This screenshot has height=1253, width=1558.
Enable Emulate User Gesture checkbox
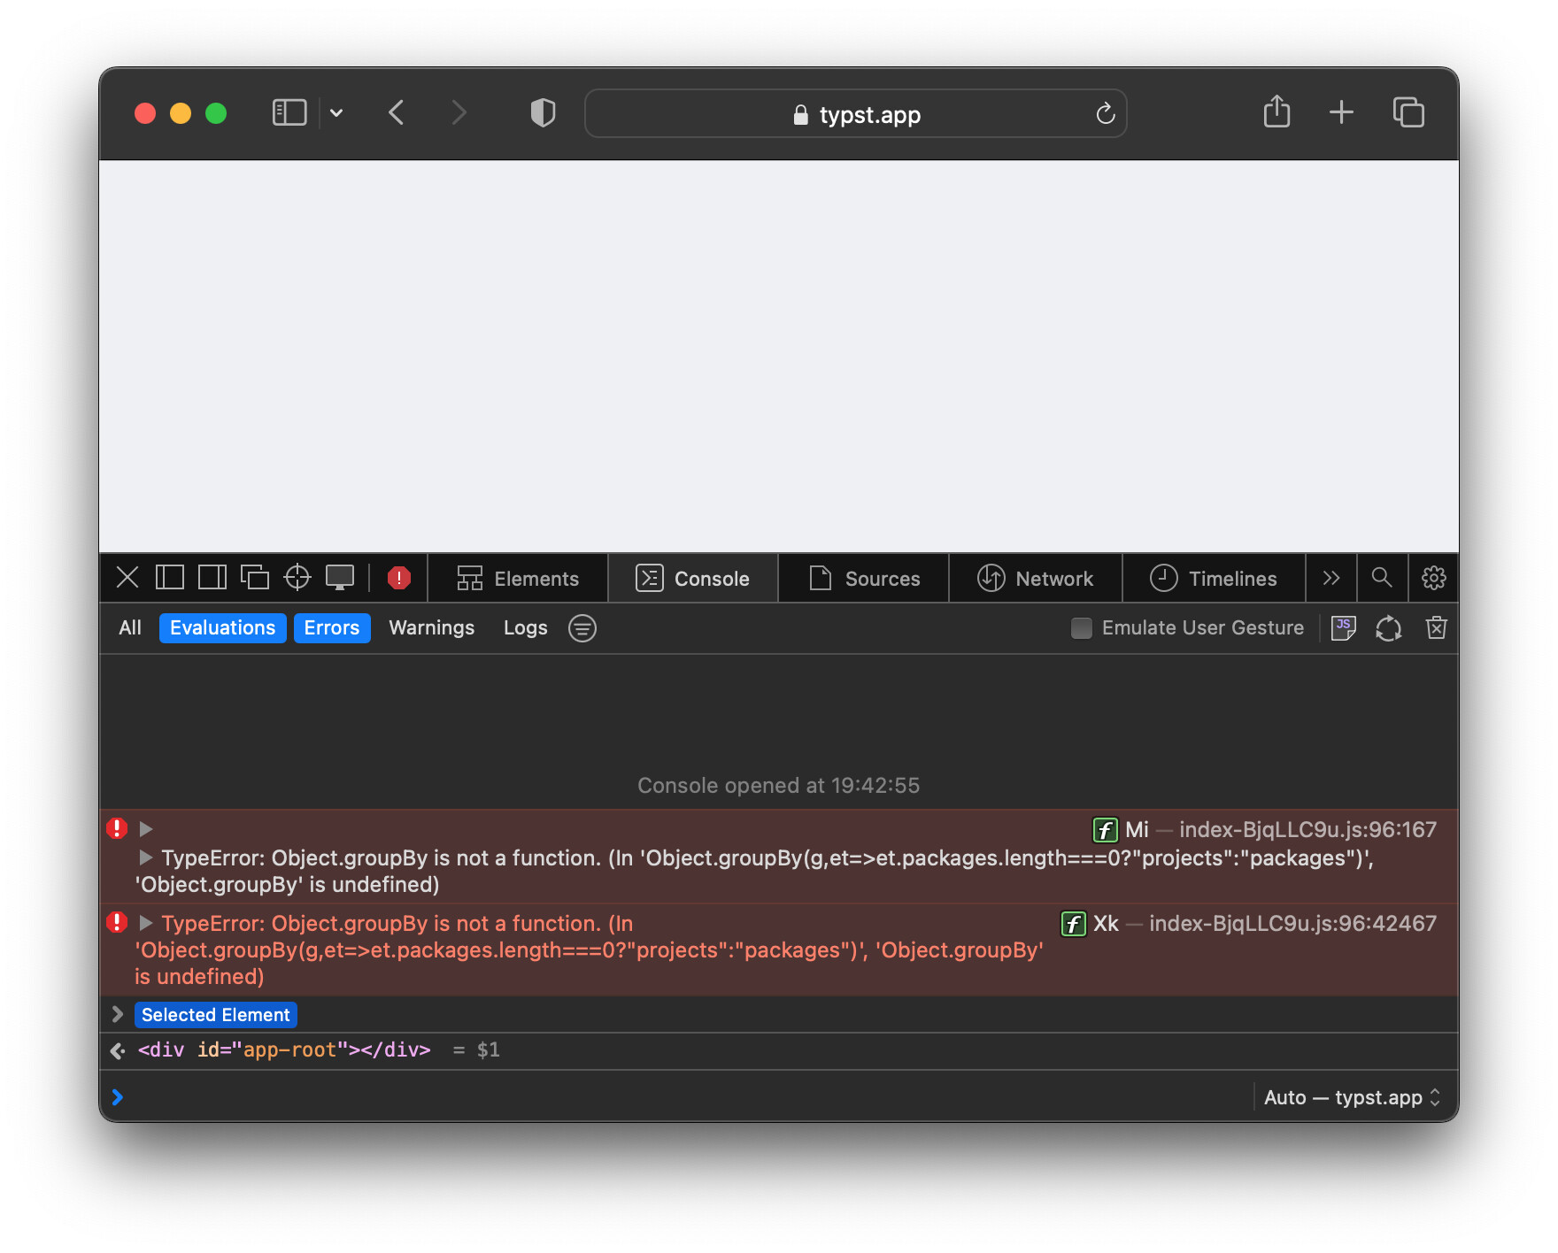coord(1082,628)
